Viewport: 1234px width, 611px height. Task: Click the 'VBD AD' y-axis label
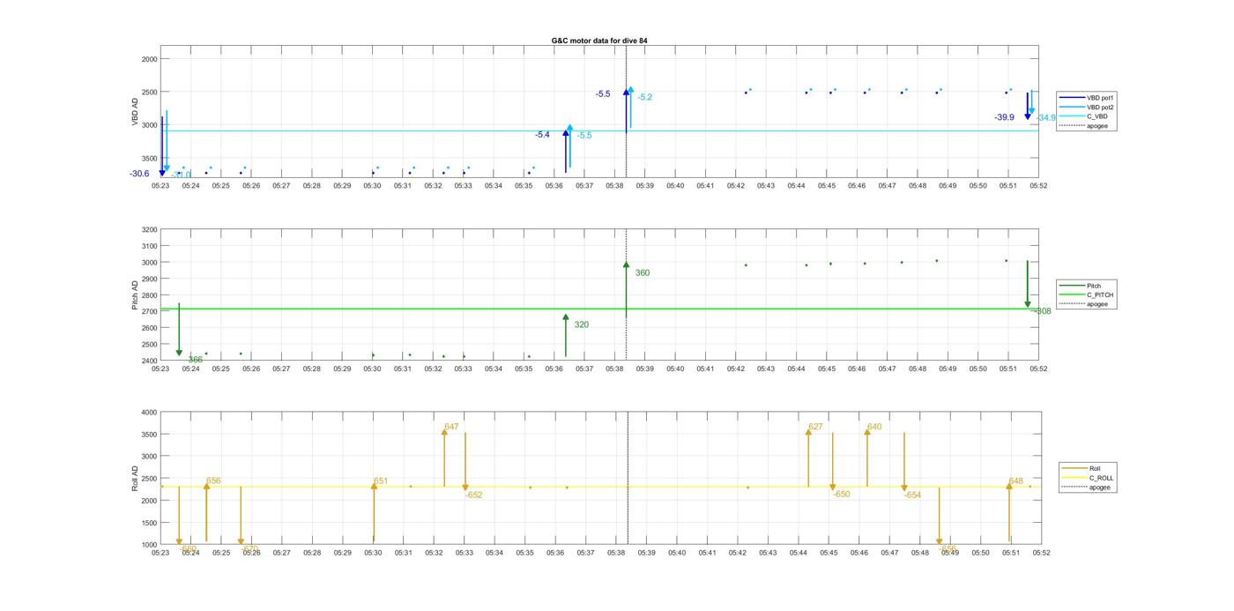click(x=136, y=111)
